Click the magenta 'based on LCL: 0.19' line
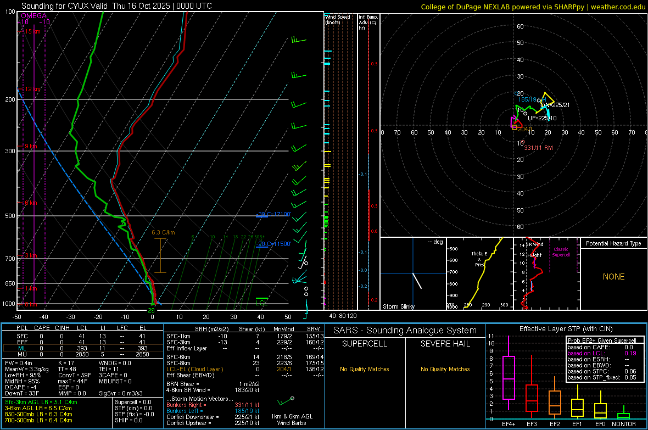 pos(602,353)
